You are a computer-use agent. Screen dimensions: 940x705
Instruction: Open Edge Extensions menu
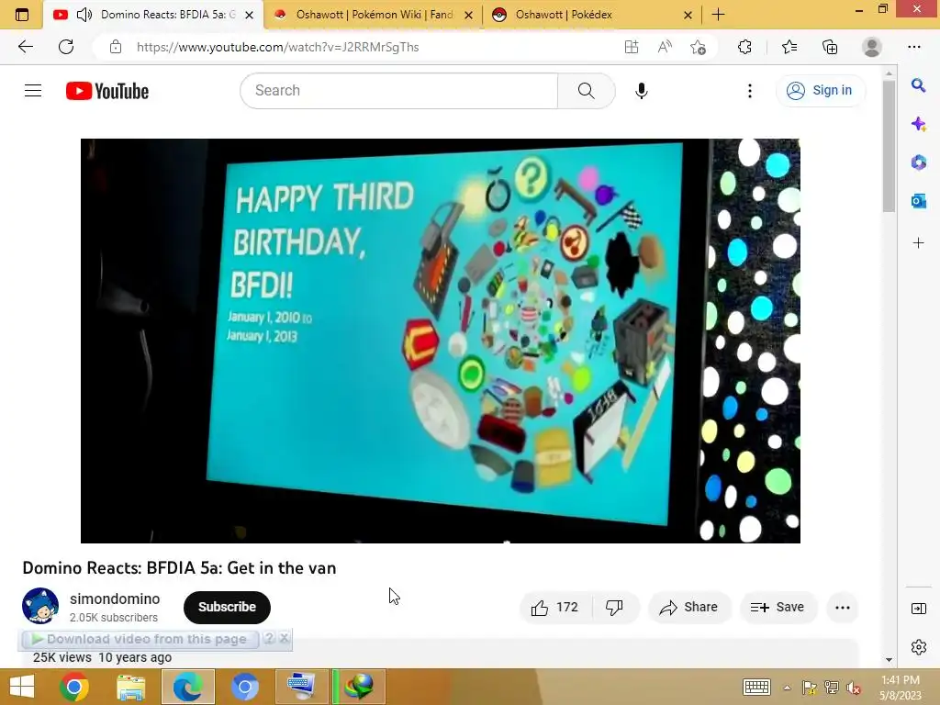[744, 47]
